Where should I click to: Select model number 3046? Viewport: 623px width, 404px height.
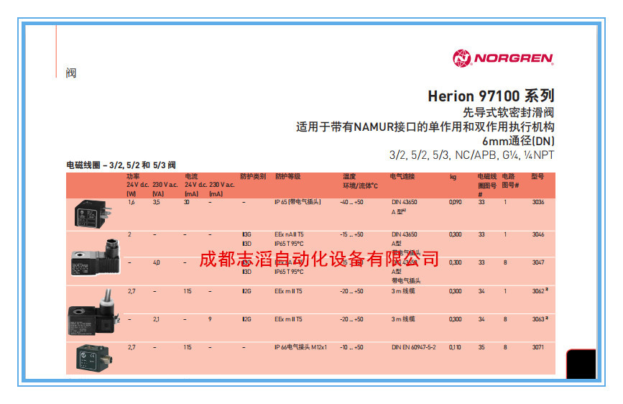pos(538,234)
